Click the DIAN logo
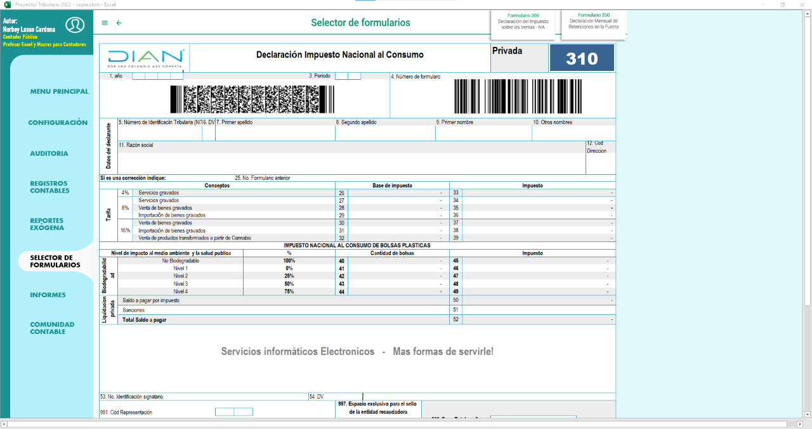This screenshot has height=429, width=812. tap(146, 58)
